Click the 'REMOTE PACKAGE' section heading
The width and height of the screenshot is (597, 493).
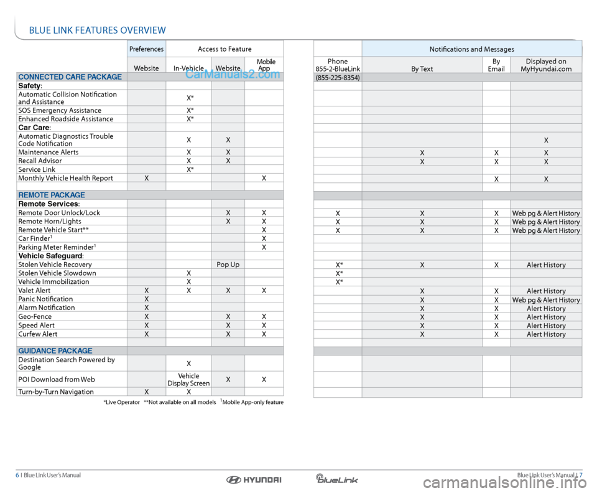pos(52,195)
